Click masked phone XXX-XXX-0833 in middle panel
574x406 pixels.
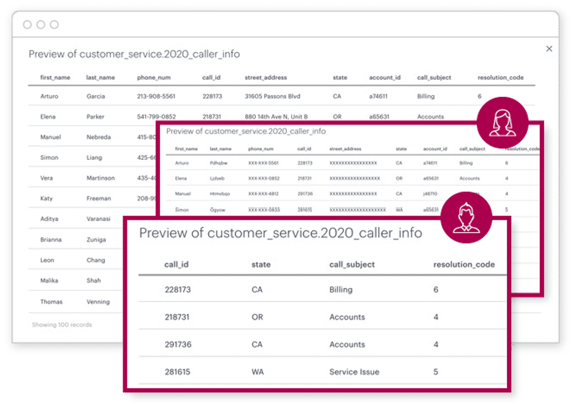tap(264, 210)
